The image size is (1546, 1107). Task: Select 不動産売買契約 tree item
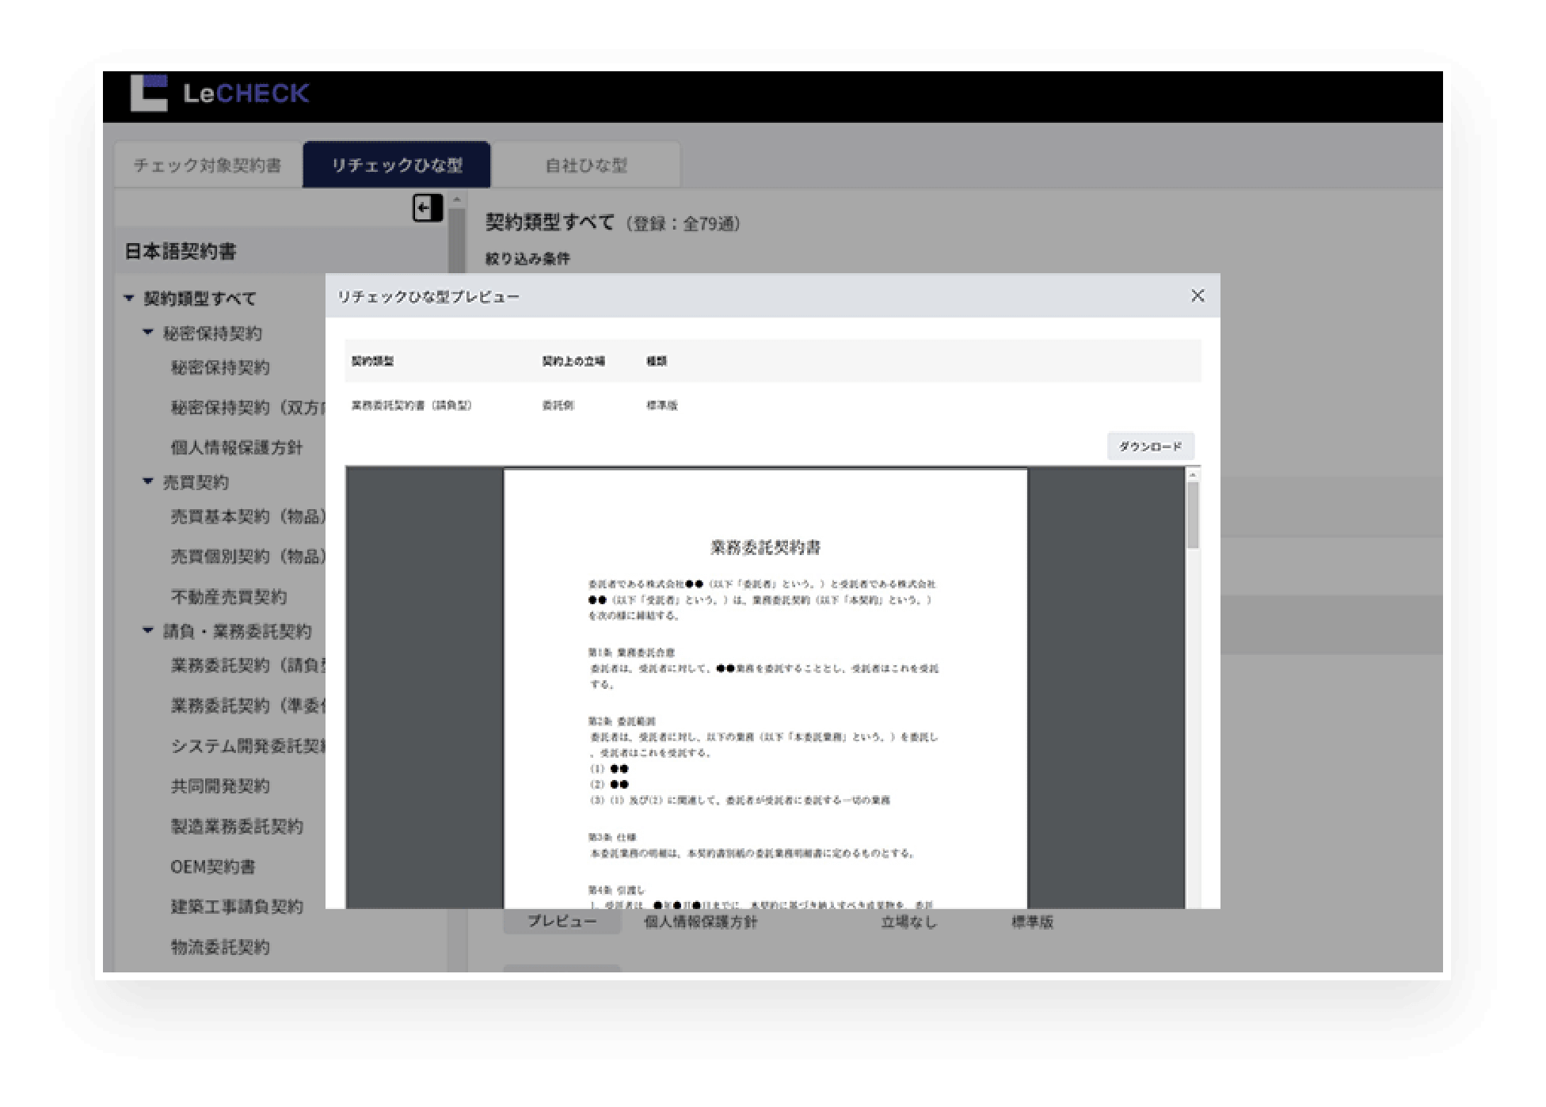pos(229,596)
